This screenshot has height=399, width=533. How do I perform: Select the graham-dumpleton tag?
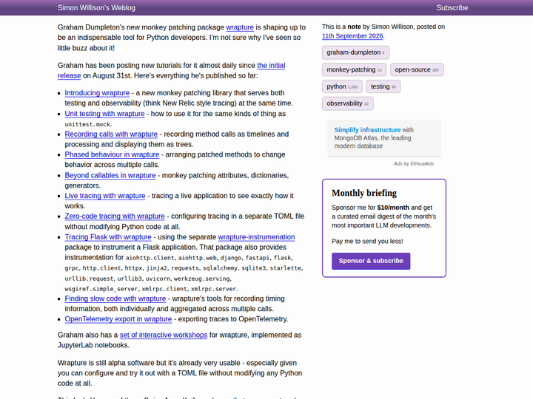pyautogui.click(x=355, y=52)
